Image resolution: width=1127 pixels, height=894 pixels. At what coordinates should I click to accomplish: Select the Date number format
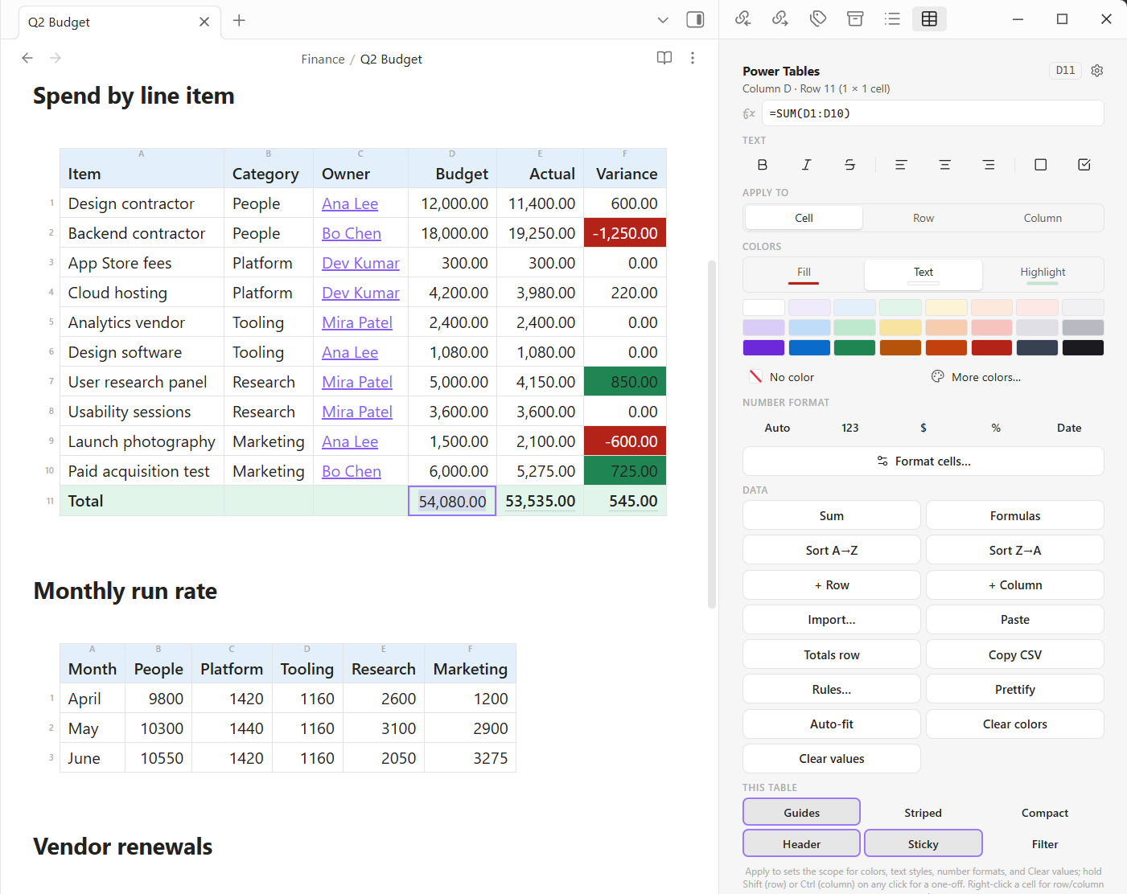click(x=1069, y=428)
